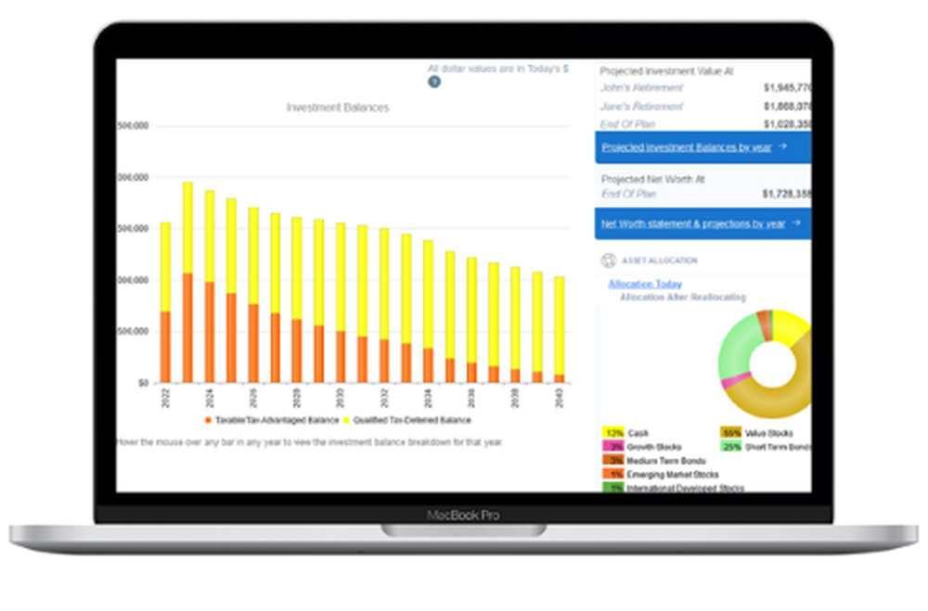Click the yellow slice of the allocation donut

[790, 327]
